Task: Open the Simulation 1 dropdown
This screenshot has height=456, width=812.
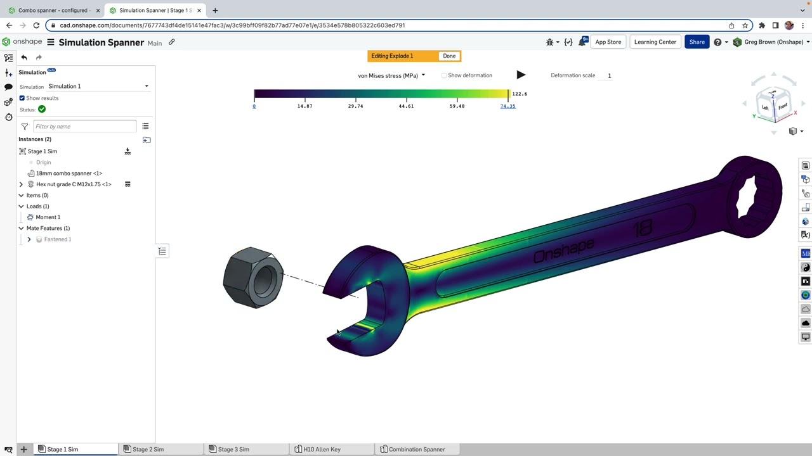Action: pyautogui.click(x=98, y=86)
